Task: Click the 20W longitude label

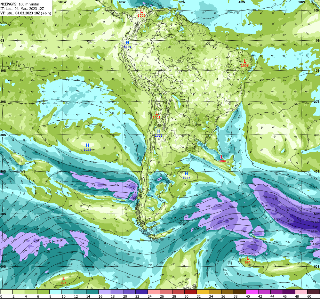Action: [302, 2]
